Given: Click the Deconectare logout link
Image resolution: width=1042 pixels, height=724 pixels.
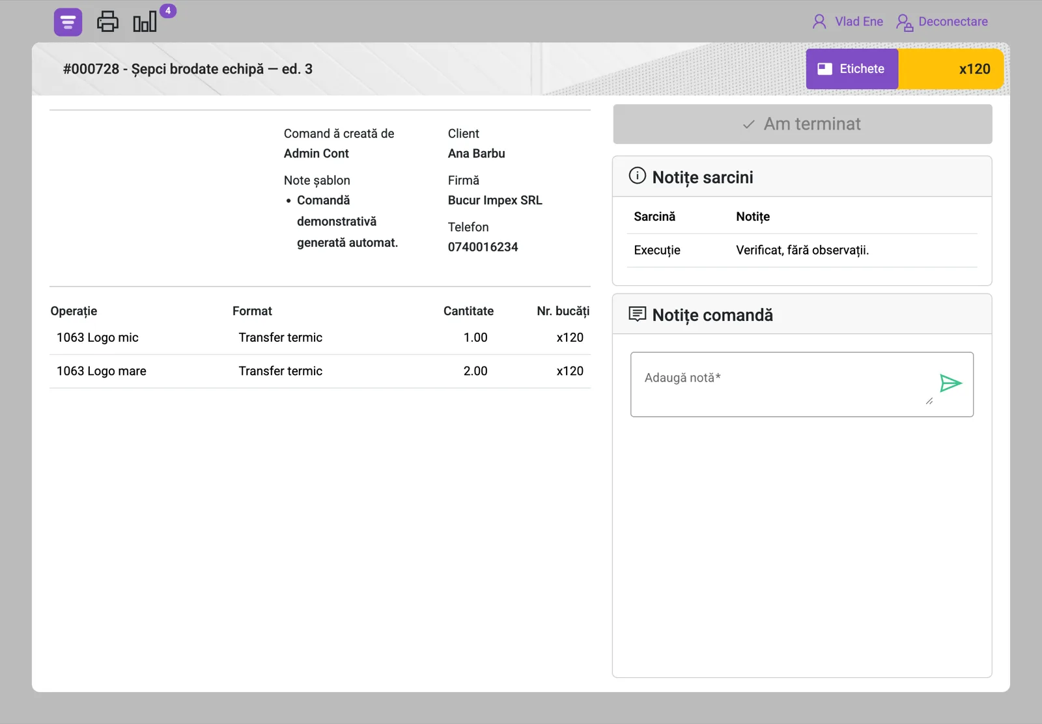Looking at the screenshot, I should click(953, 21).
